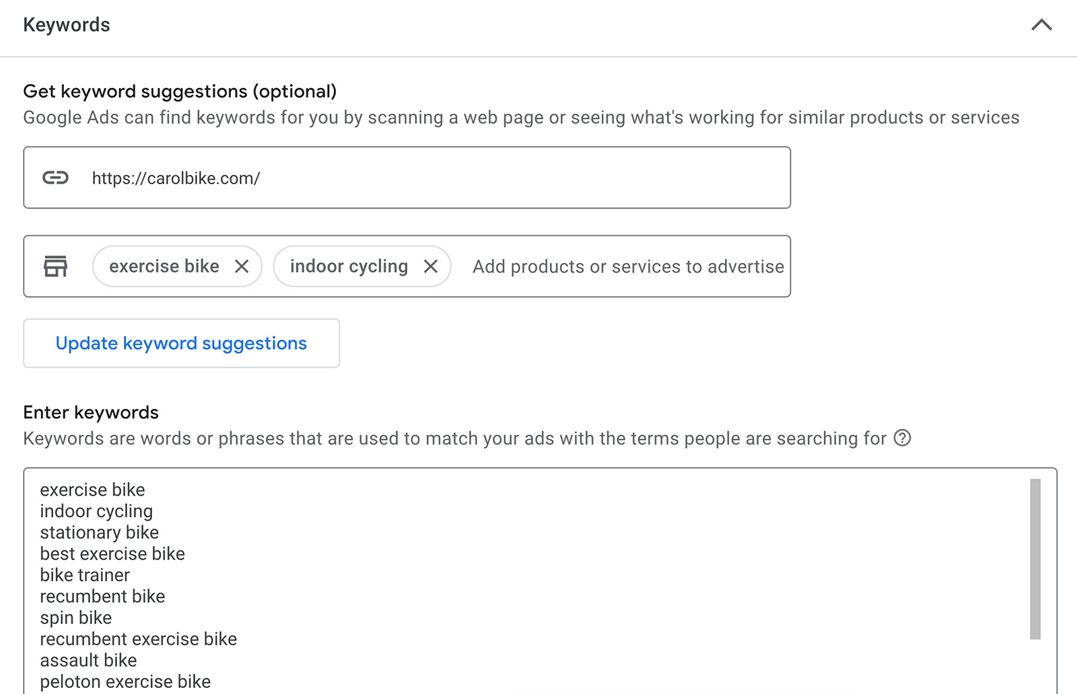Select the indoor cycling chip label

(x=349, y=266)
